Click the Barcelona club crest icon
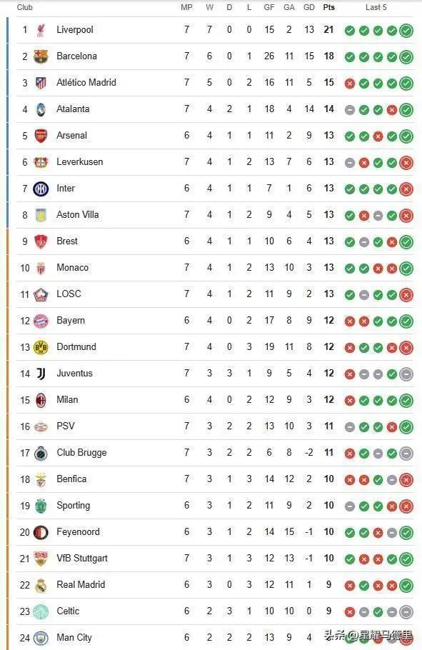 coord(41,56)
